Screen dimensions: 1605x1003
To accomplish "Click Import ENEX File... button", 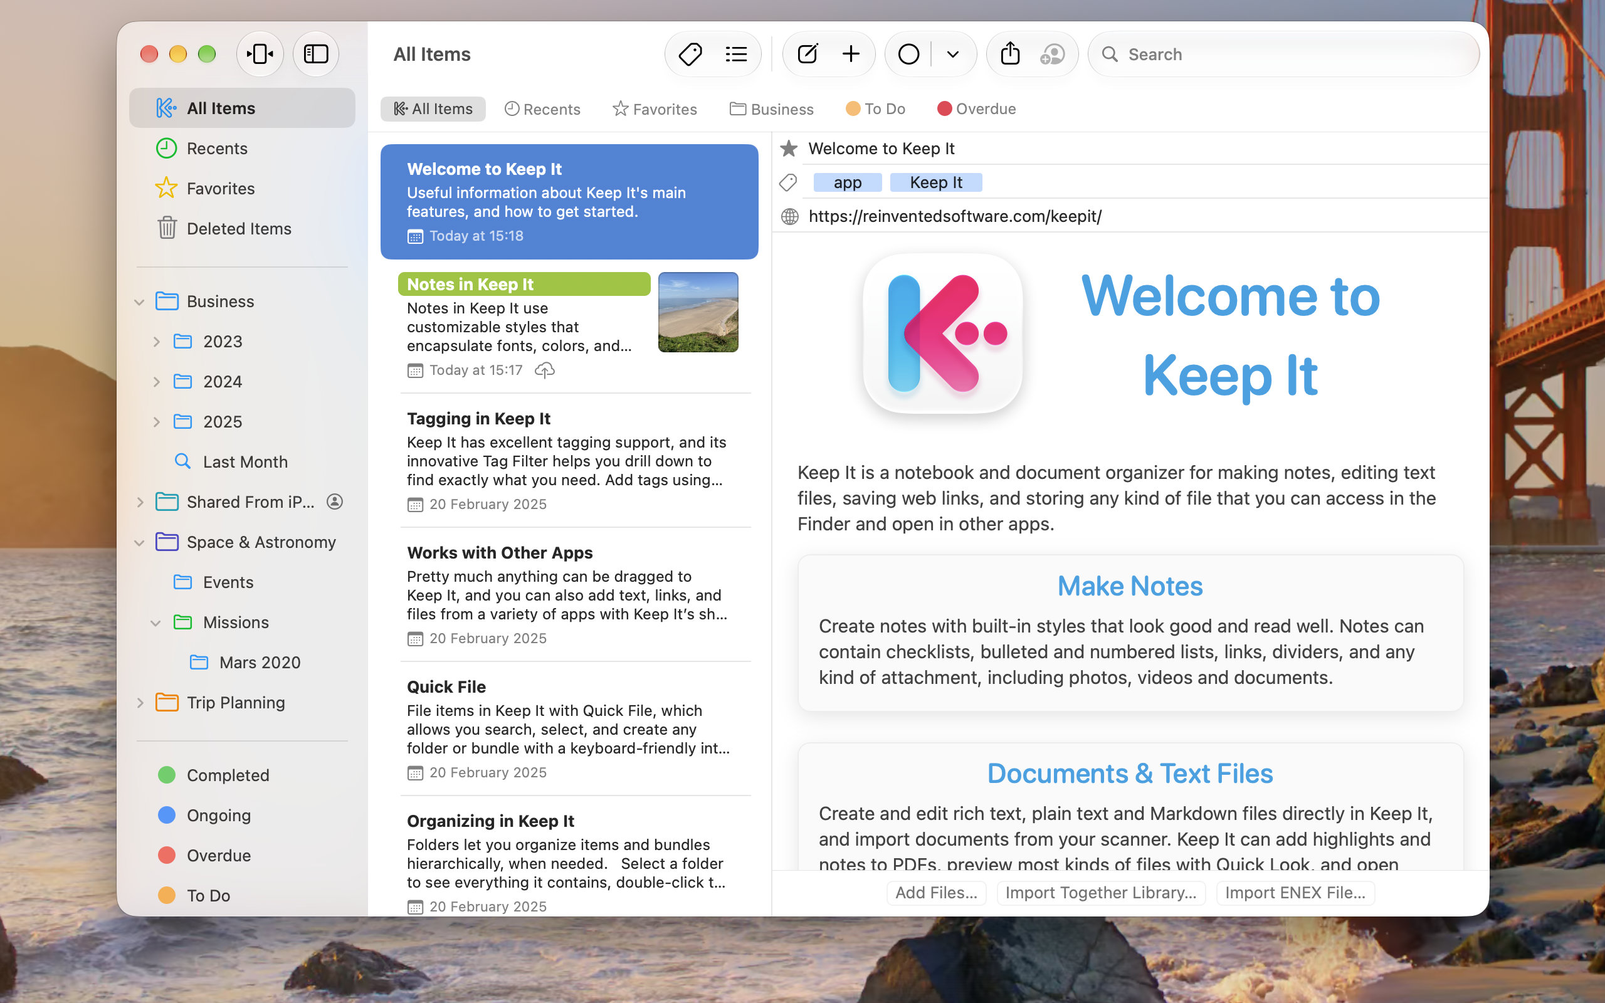I will coord(1295,893).
